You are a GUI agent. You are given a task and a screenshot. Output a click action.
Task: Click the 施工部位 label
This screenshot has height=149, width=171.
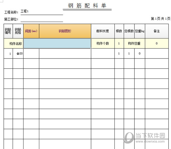[x=11, y=19]
